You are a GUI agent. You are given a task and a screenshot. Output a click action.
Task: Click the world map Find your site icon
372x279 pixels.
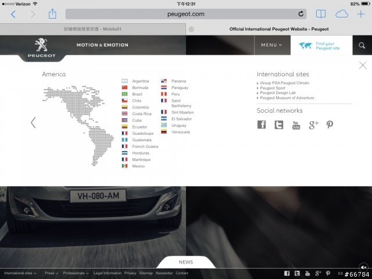coord(305,45)
